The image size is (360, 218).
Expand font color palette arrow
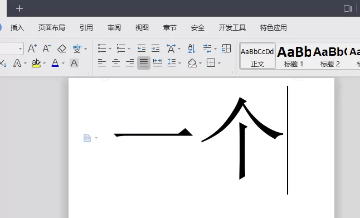(x=63, y=63)
